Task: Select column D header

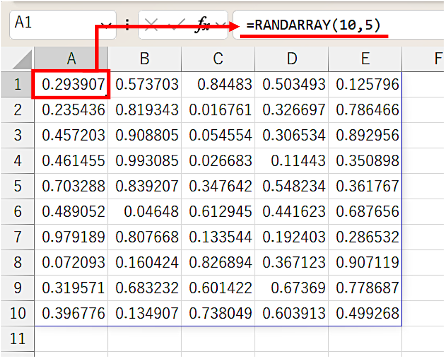Action: click(x=291, y=58)
